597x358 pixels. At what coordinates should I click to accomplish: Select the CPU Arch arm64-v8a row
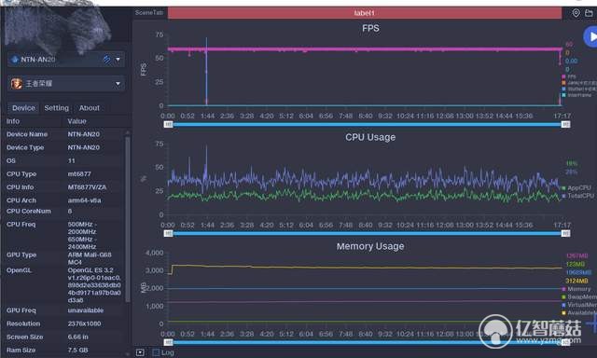coord(64,200)
